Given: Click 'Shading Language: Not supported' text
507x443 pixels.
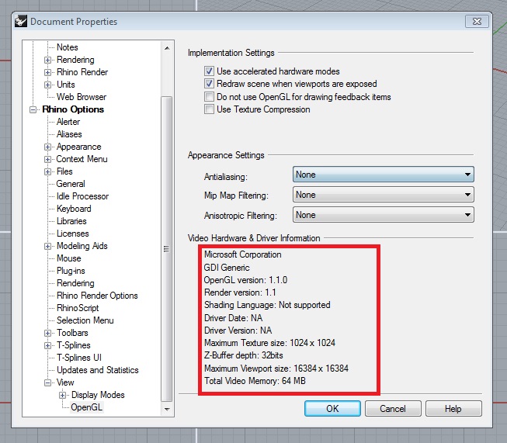Looking at the screenshot, I should [267, 305].
